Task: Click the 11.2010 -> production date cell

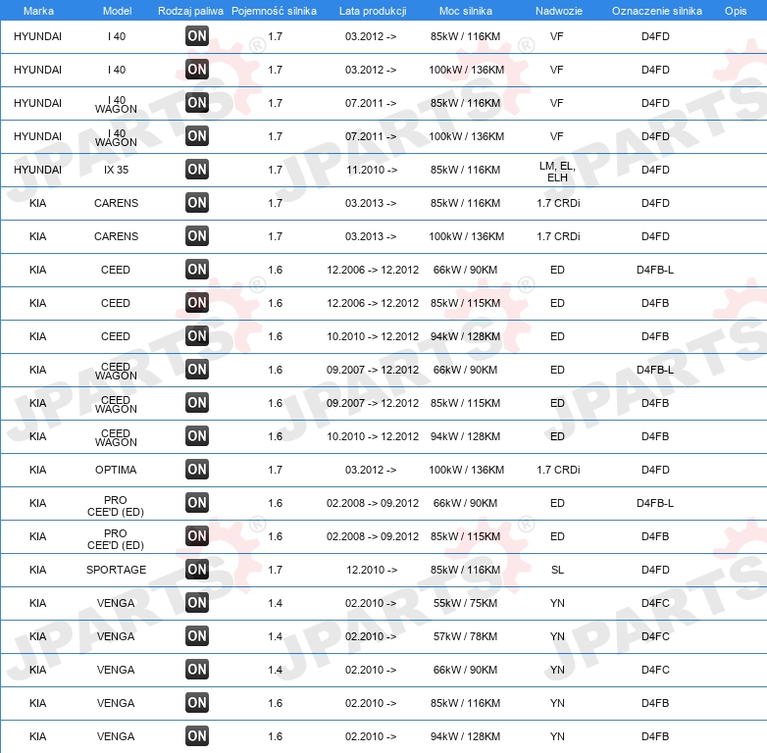Action: [x=372, y=170]
